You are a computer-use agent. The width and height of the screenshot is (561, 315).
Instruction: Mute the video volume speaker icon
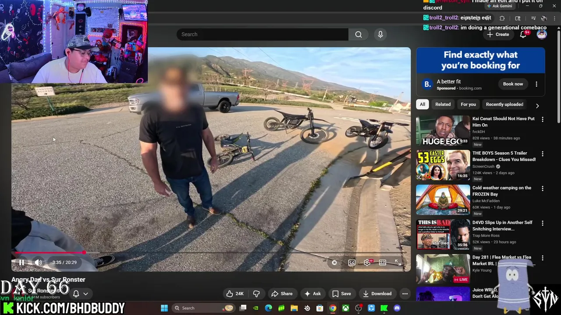(38, 262)
